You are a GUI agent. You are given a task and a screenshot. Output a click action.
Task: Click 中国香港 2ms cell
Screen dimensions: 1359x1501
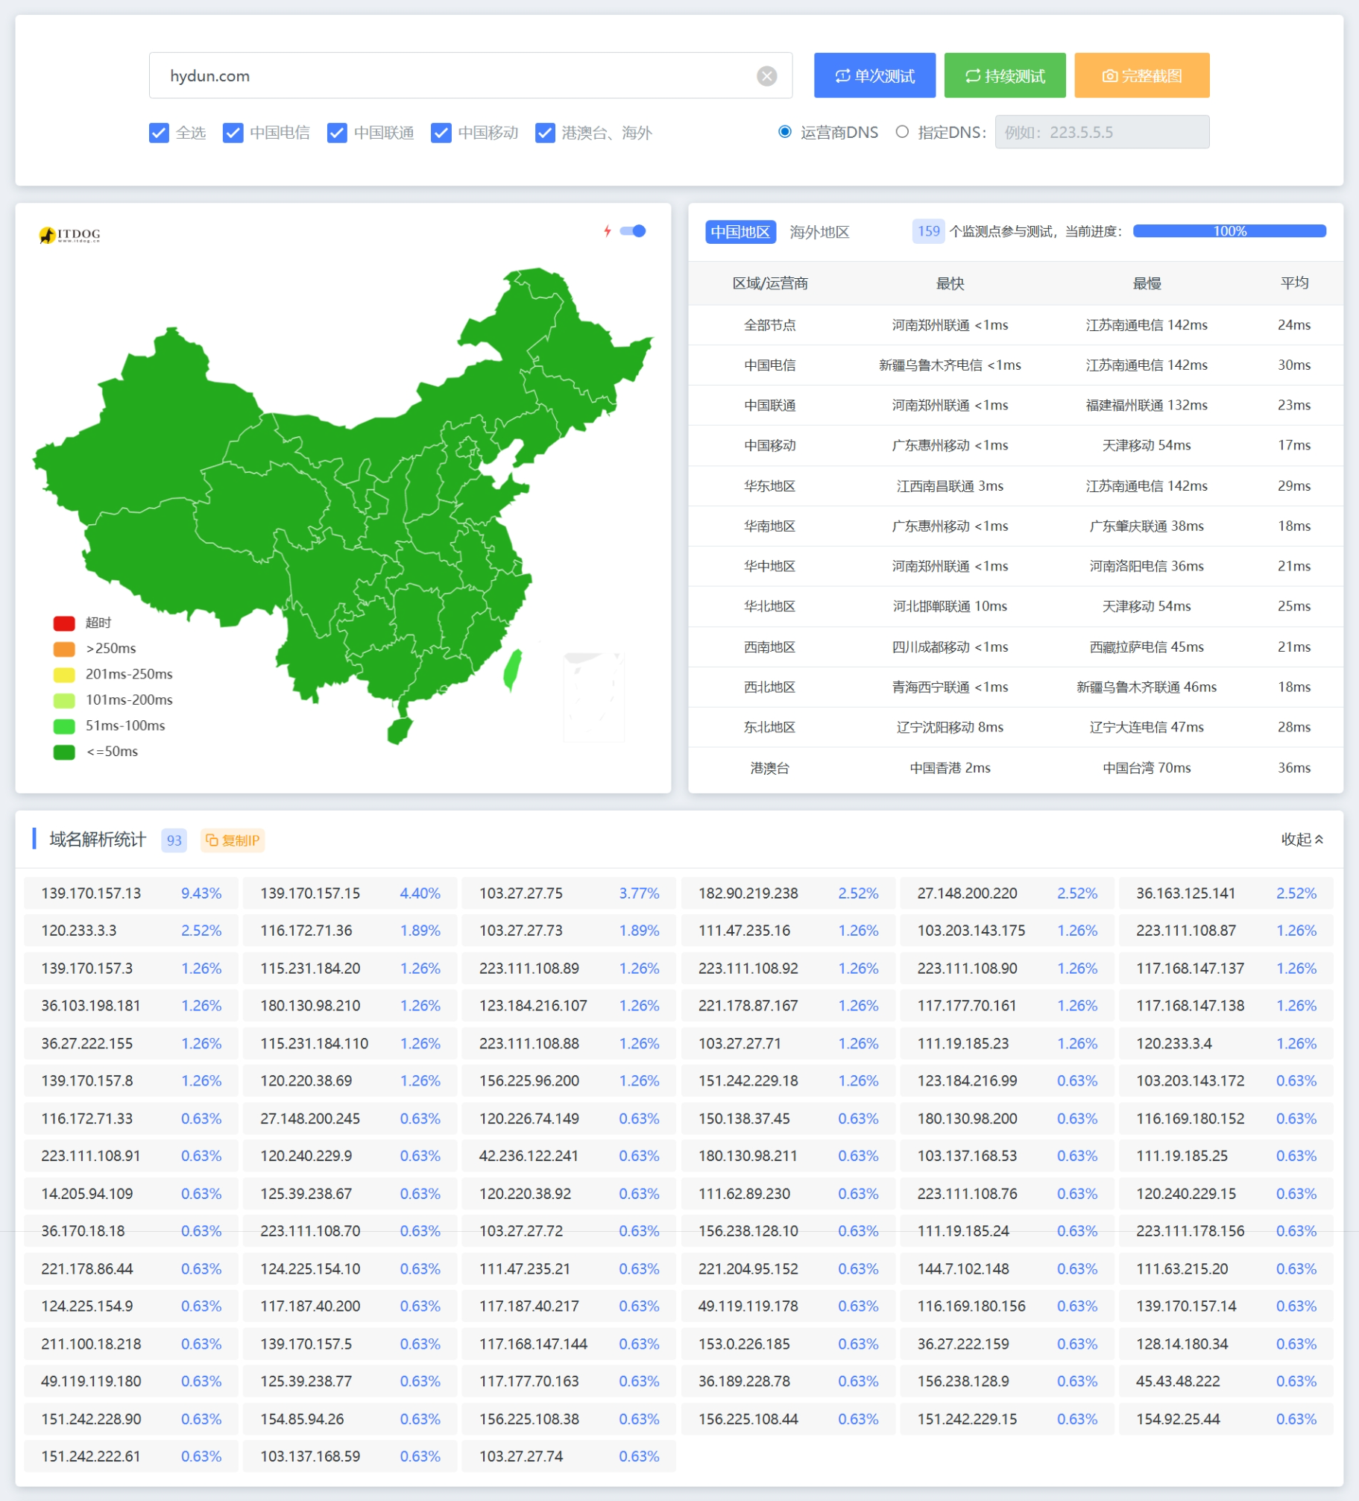click(950, 768)
